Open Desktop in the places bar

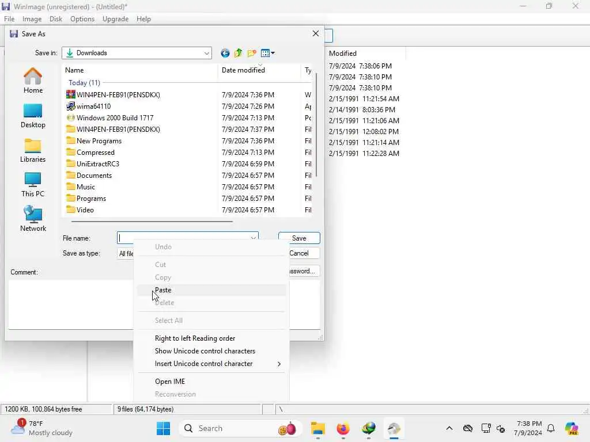pos(33,116)
